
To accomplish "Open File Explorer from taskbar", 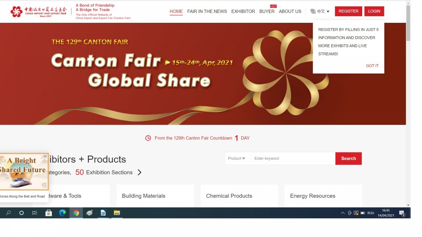I will tap(117, 213).
